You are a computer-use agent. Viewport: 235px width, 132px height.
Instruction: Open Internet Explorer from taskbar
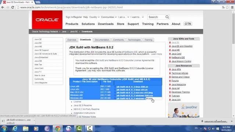tap(15, 129)
